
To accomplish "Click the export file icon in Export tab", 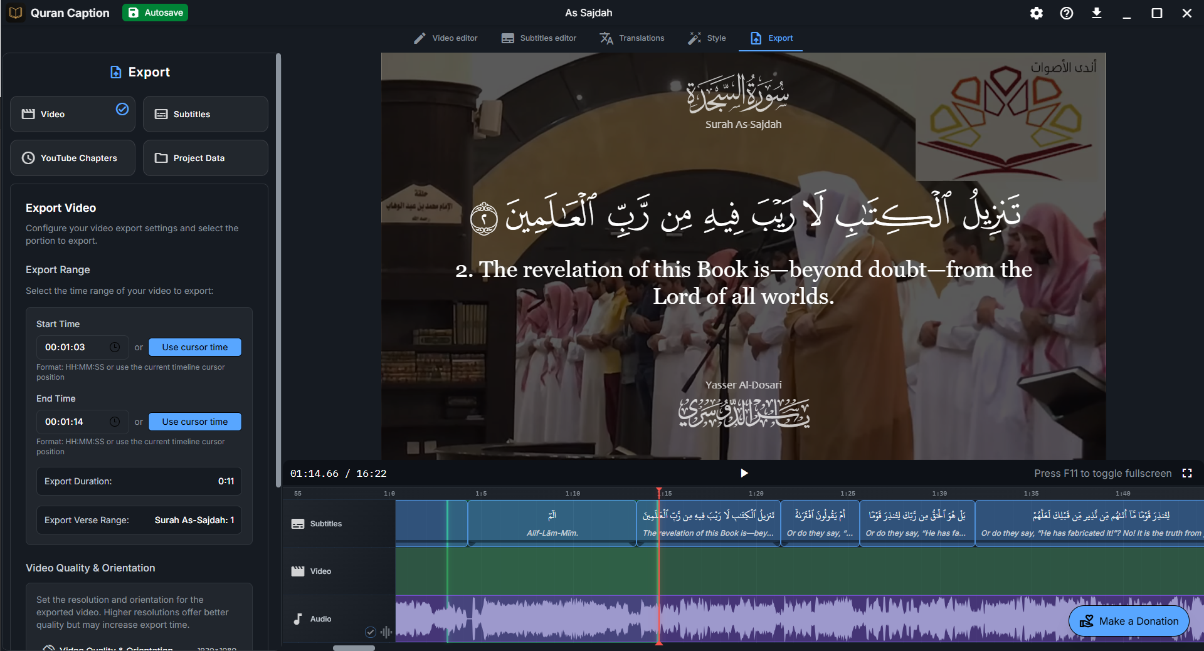I will click(x=756, y=38).
